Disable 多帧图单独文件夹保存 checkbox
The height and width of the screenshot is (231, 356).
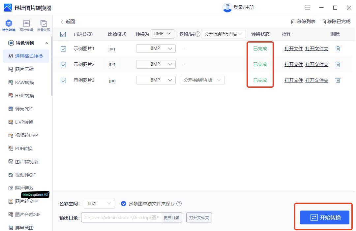click(124, 204)
